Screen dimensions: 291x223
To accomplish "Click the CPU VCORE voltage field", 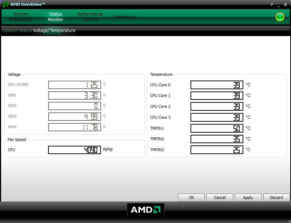I will coord(74,85).
